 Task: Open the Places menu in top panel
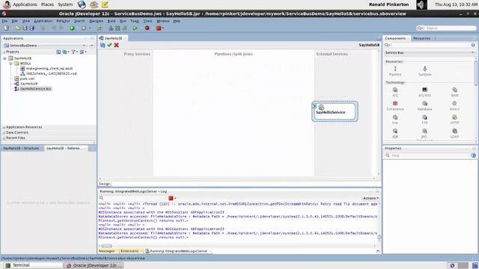[x=47, y=4]
